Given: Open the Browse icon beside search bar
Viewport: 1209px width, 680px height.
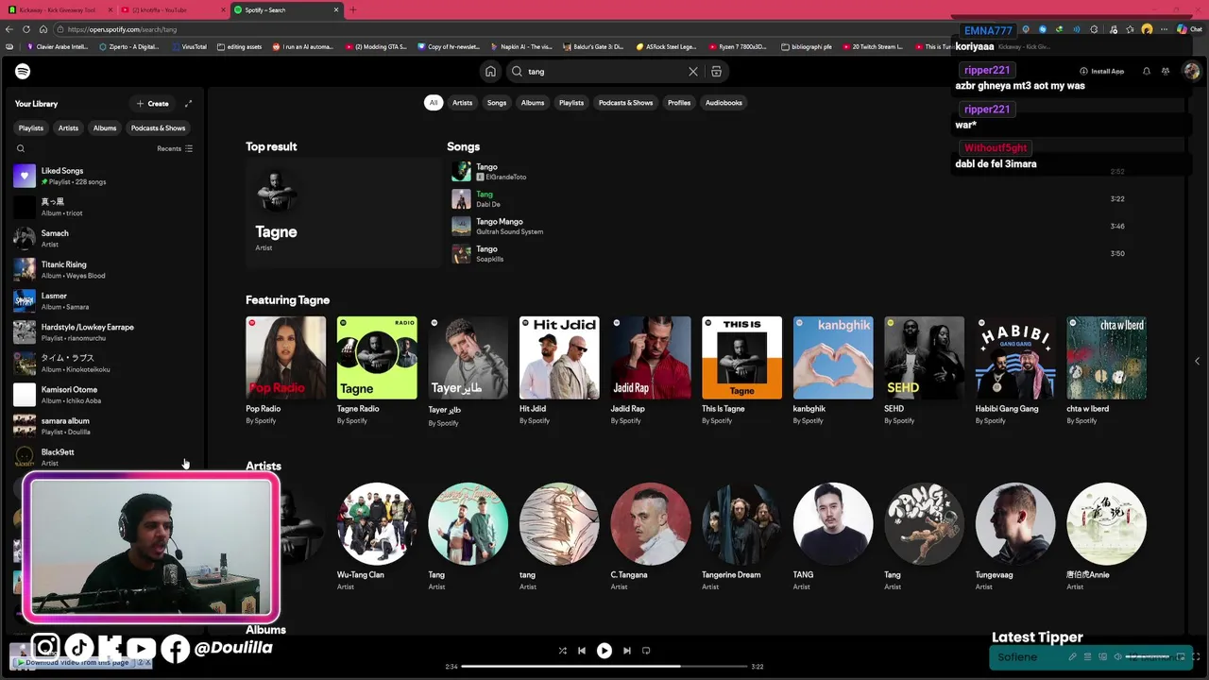Looking at the screenshot, I should point(716,71).
